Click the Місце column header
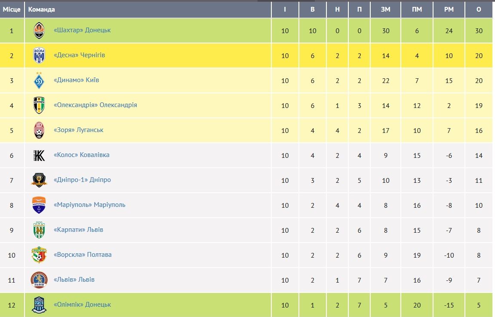495x317 pixels. (x=12, y=9)
